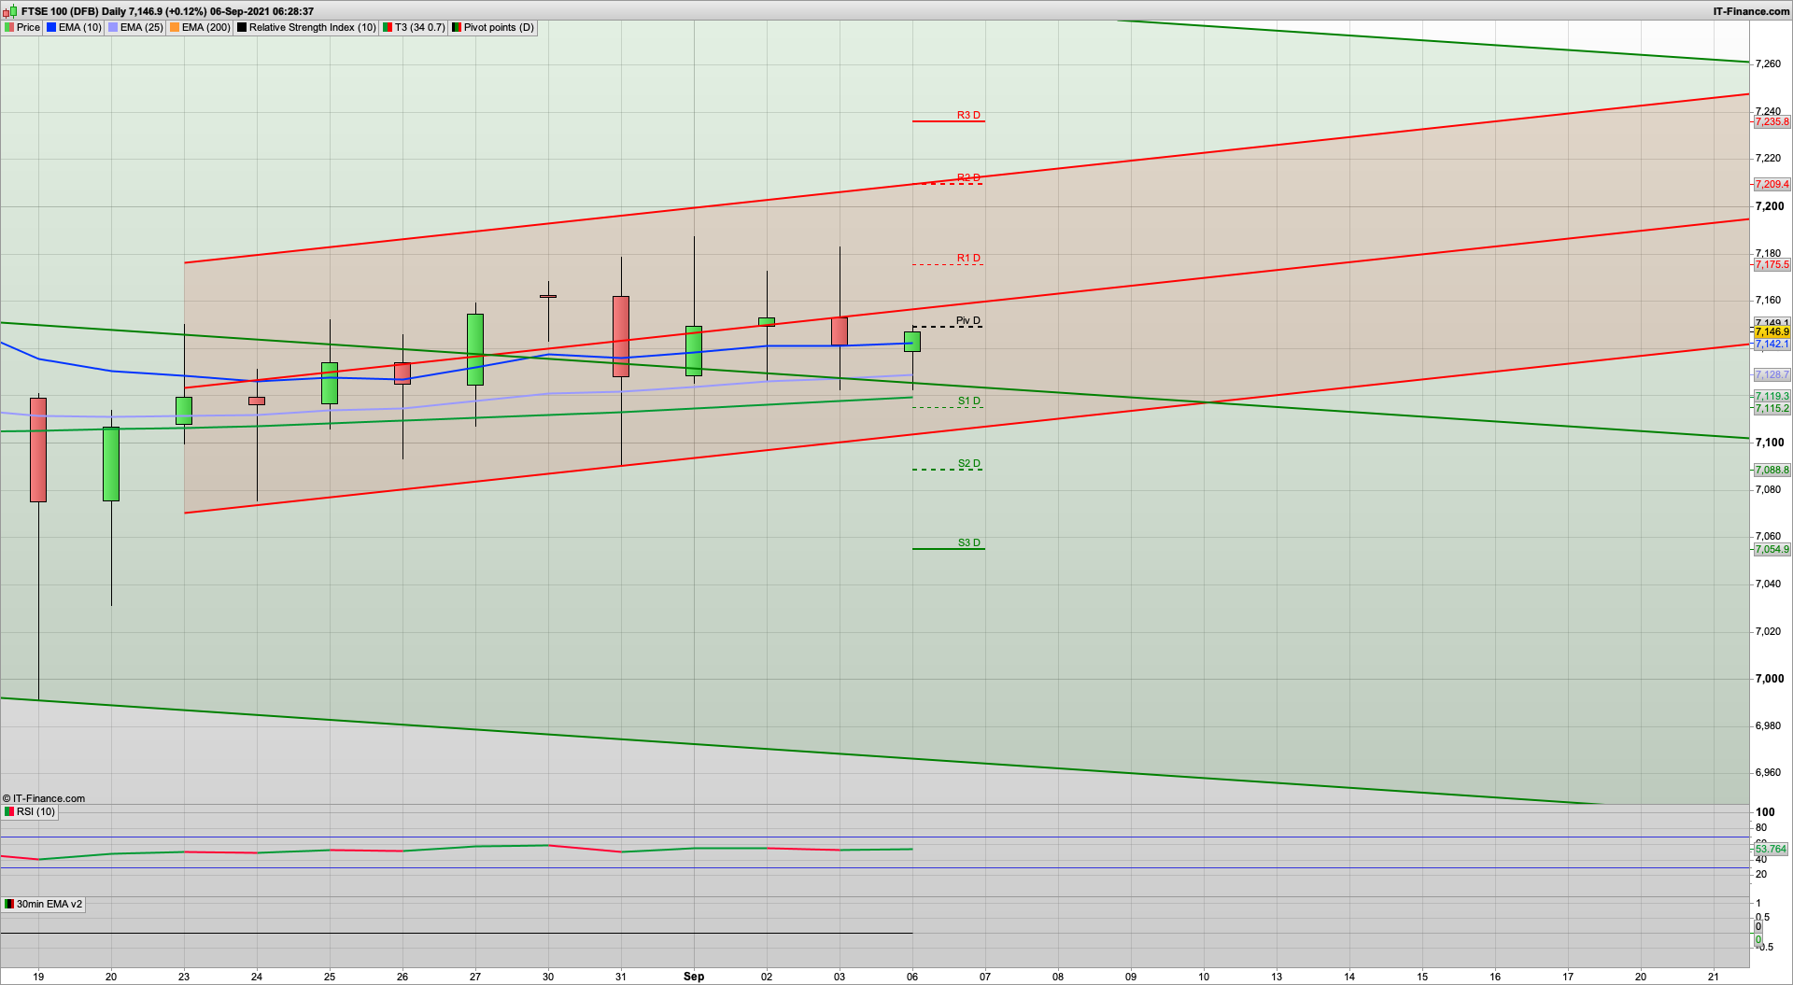1793x985 pixels.
Task: Click the 21 date label on the time axis
Action: (1714, 977)
